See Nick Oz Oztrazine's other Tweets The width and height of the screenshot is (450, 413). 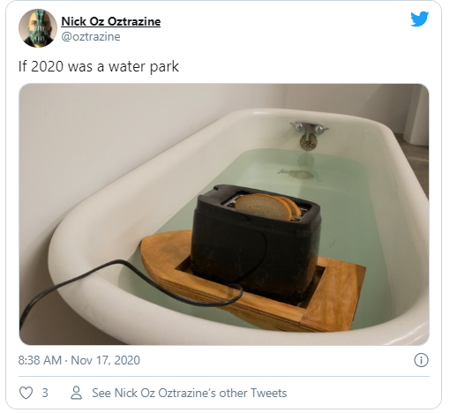[x=190, y=393]
